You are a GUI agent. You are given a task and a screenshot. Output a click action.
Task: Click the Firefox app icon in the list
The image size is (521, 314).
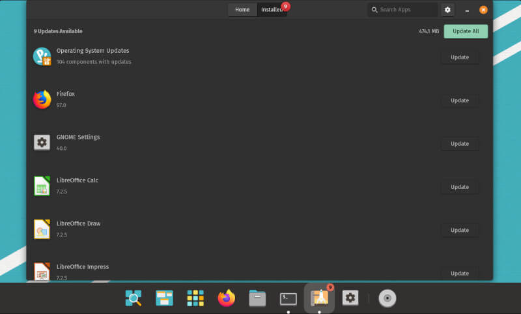[x=42, y=100]
